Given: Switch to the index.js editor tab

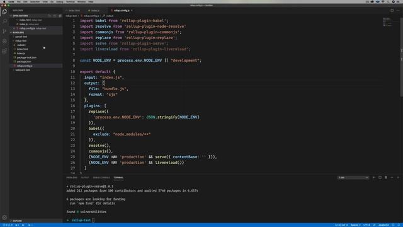Looking at the screenshot, I should tap(95, 11).
